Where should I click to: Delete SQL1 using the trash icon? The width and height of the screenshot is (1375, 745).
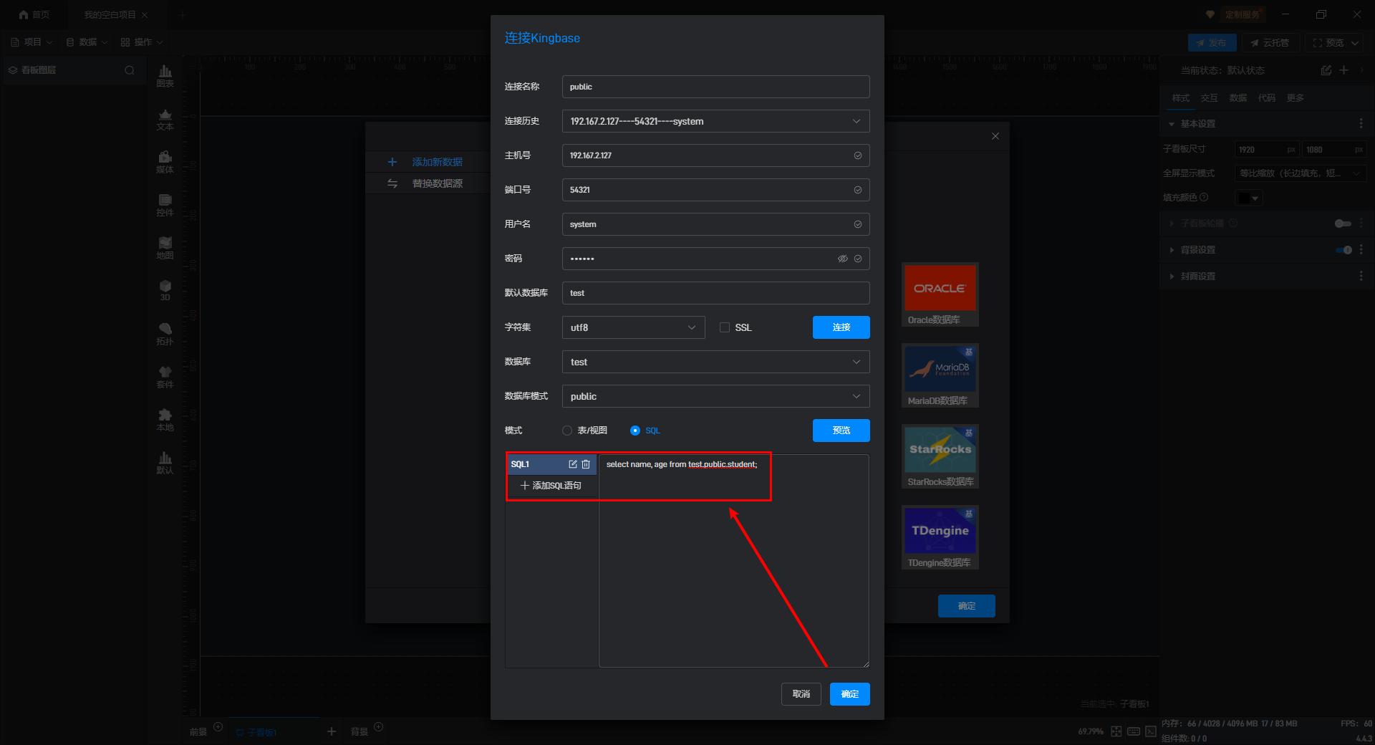tap(586, 464)
